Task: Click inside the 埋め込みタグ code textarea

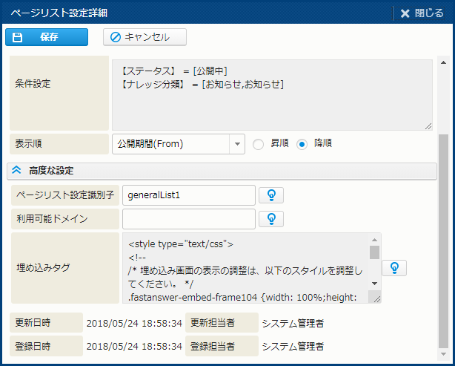Action: click(x=245, y=267)
